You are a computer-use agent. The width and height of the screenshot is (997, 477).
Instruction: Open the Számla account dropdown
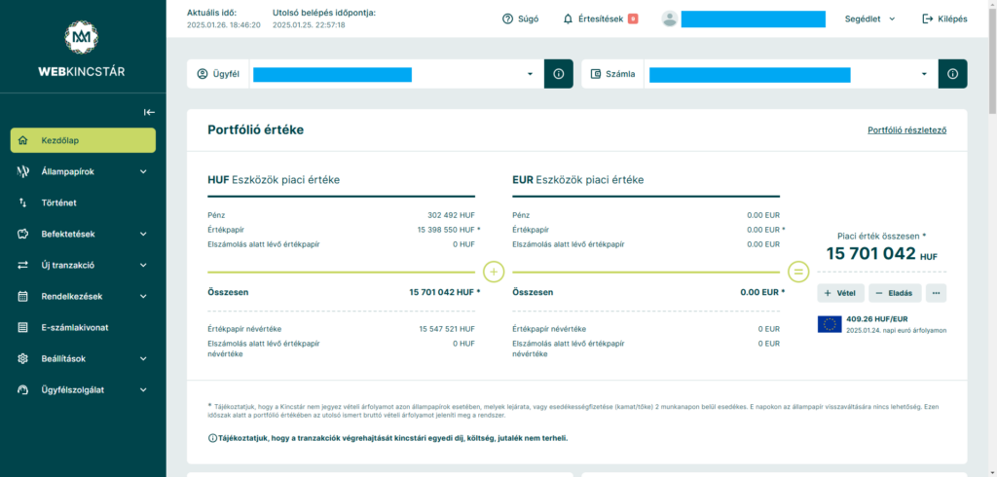[x=923, y=74]
